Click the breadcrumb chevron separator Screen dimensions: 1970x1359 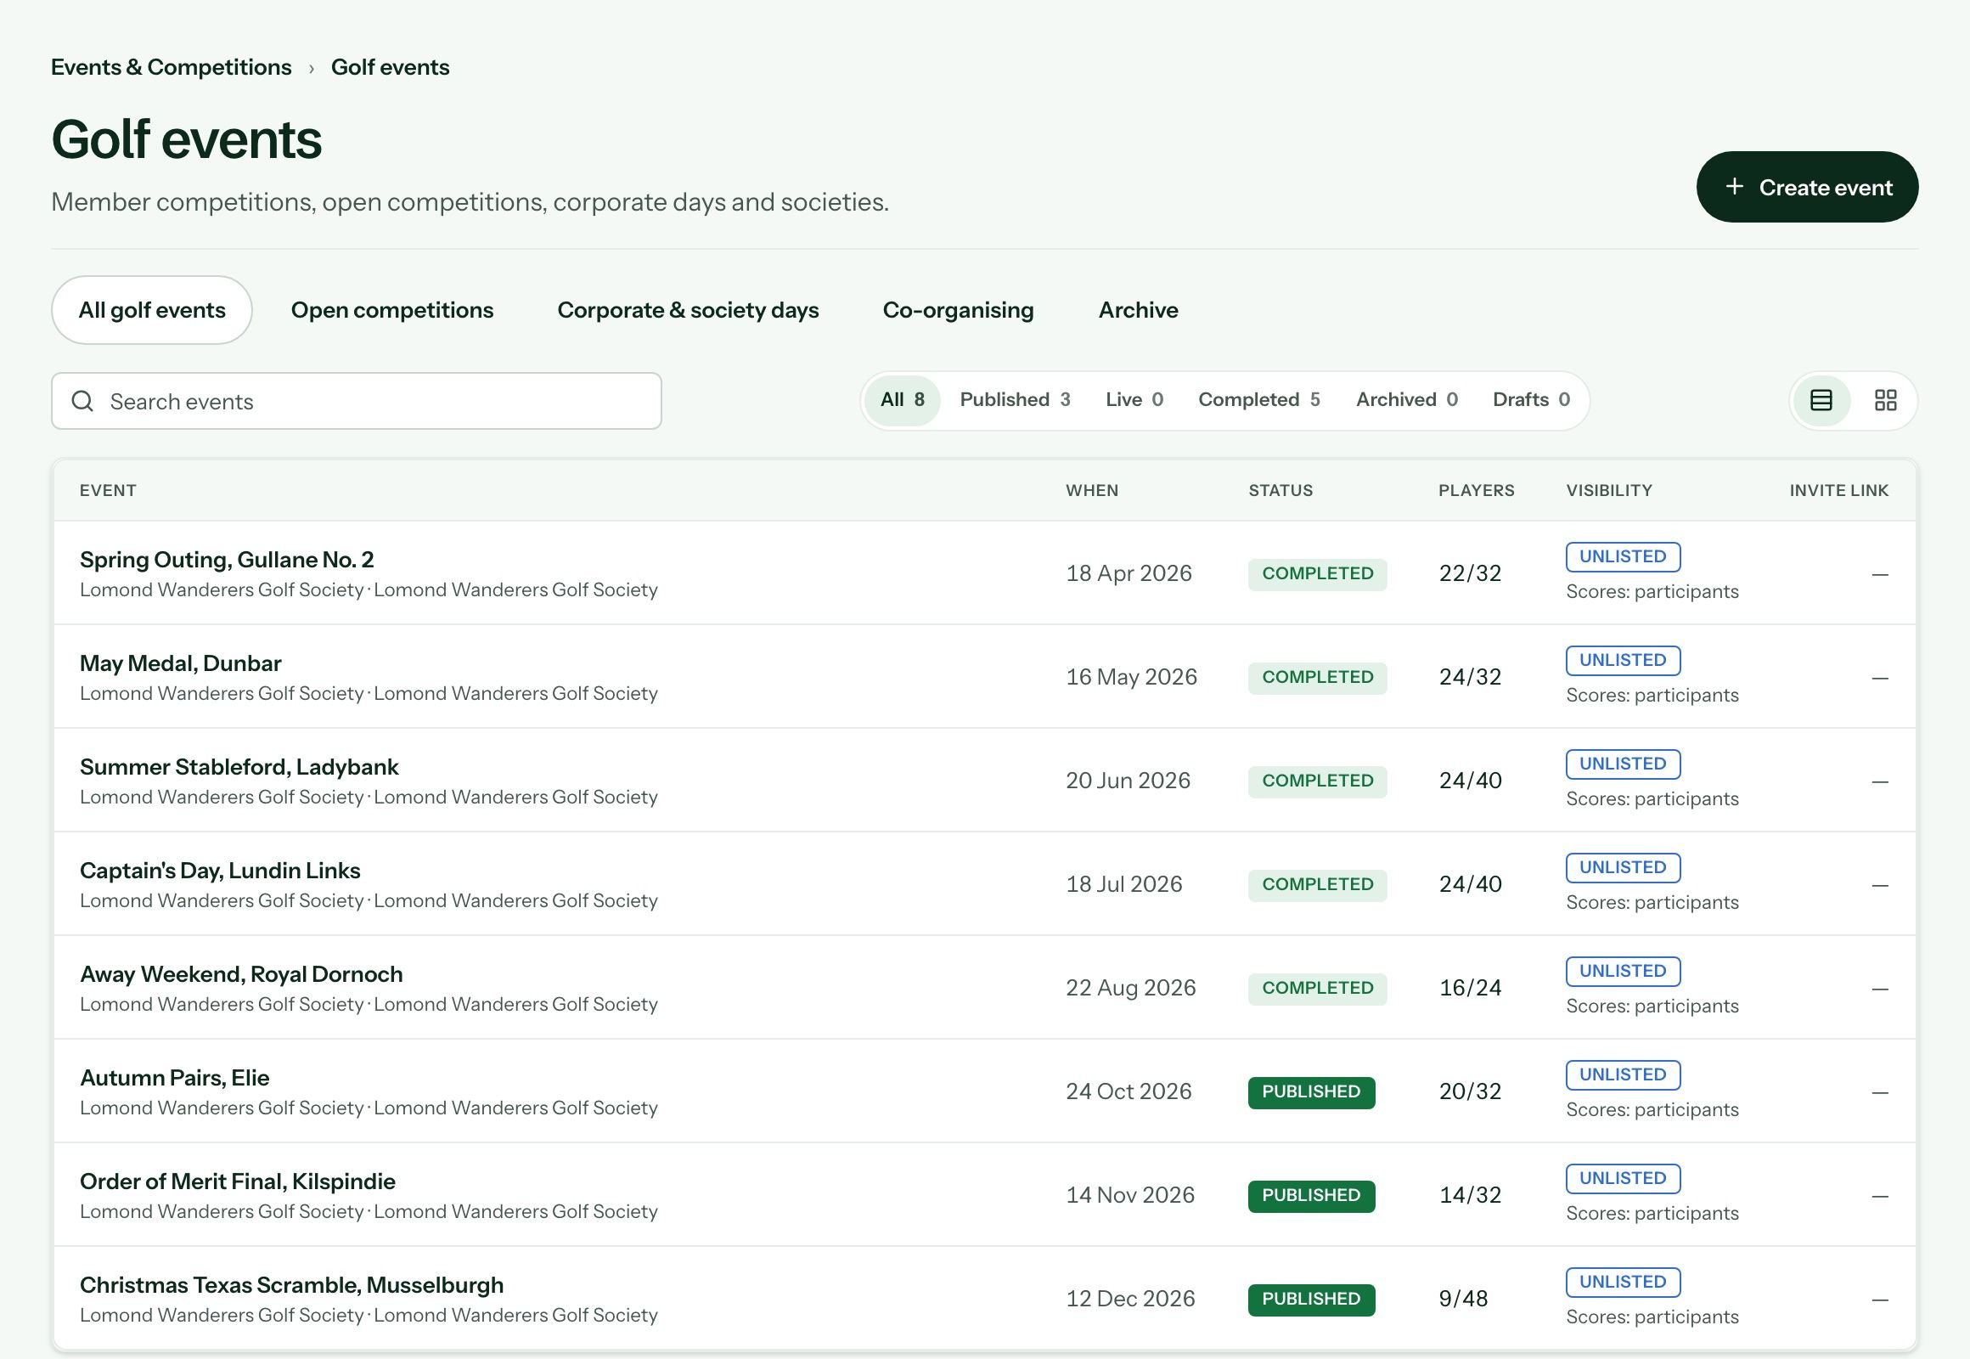312,68
